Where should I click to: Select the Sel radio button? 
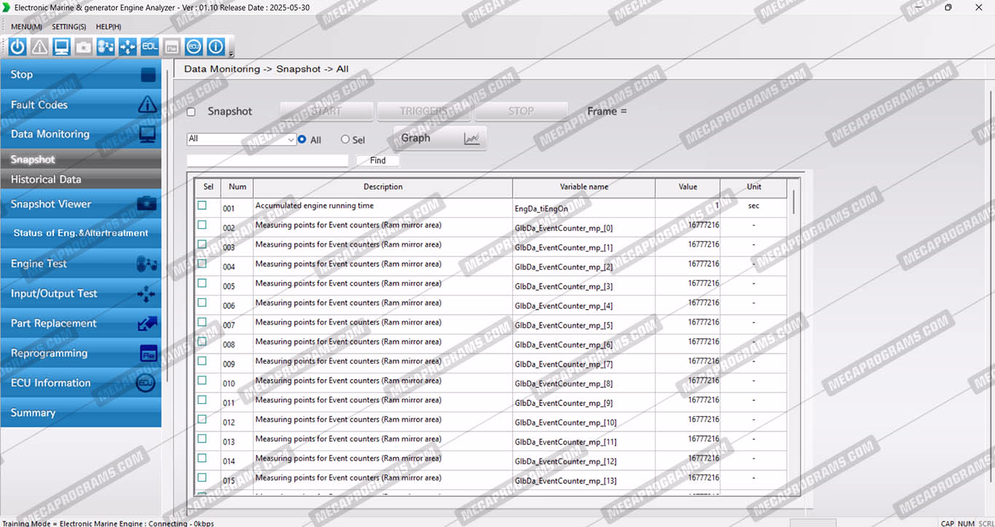[345, 139]
